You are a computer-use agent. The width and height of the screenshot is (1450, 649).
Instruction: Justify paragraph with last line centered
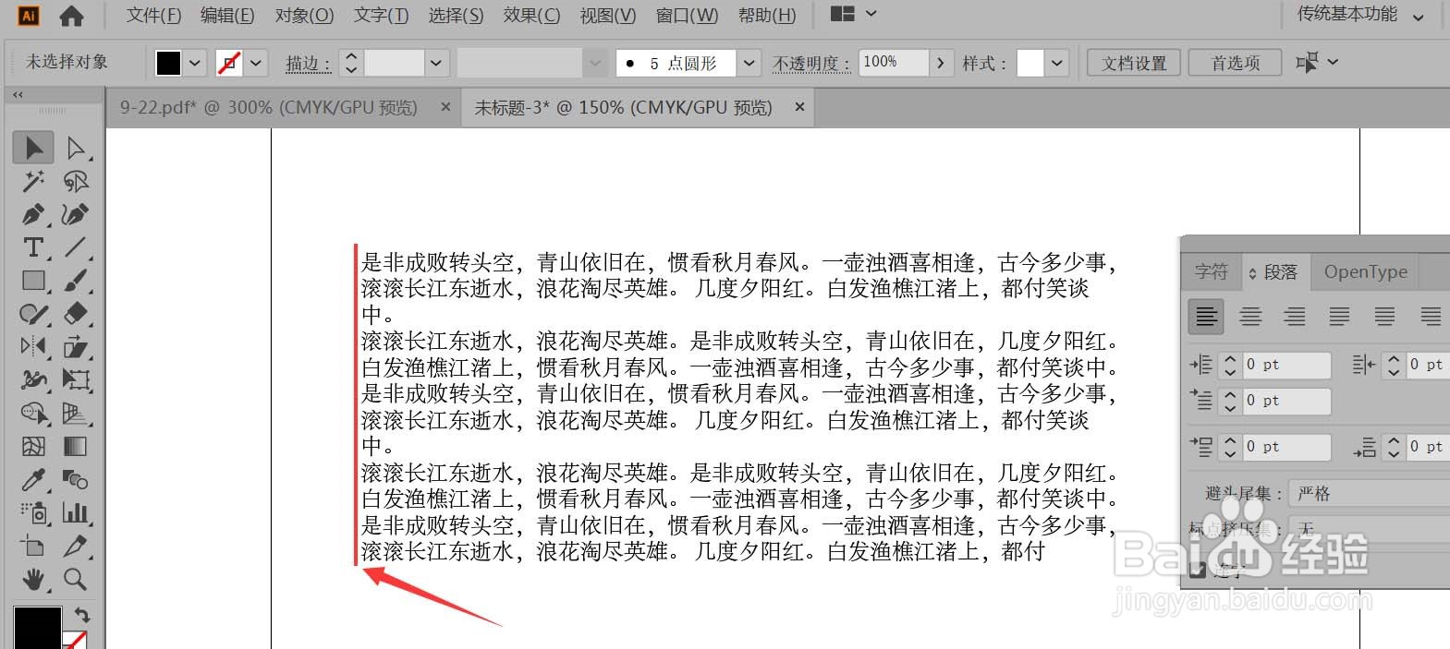1384,317
